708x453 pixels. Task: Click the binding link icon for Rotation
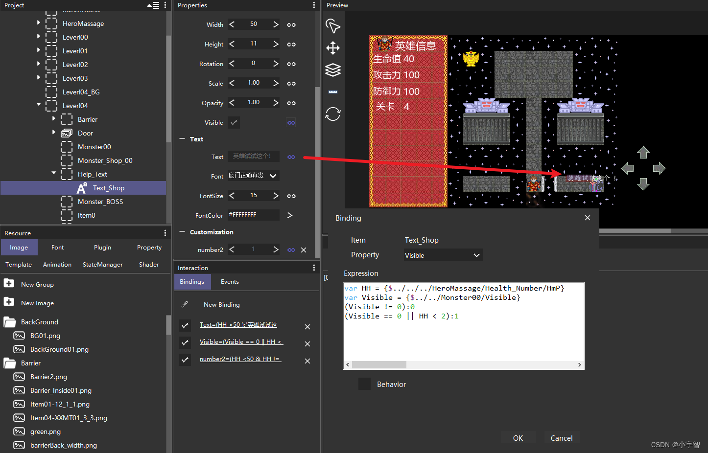point(291,64)
